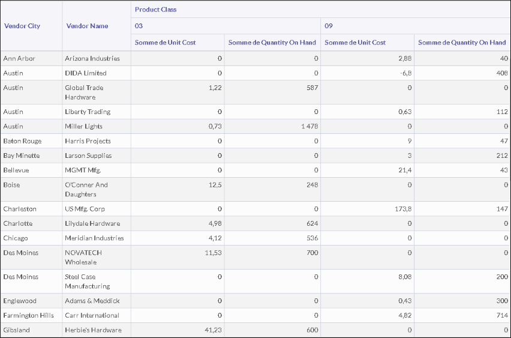
Task: Select the Ann Arbor city cell
Action: pos(20,58)
